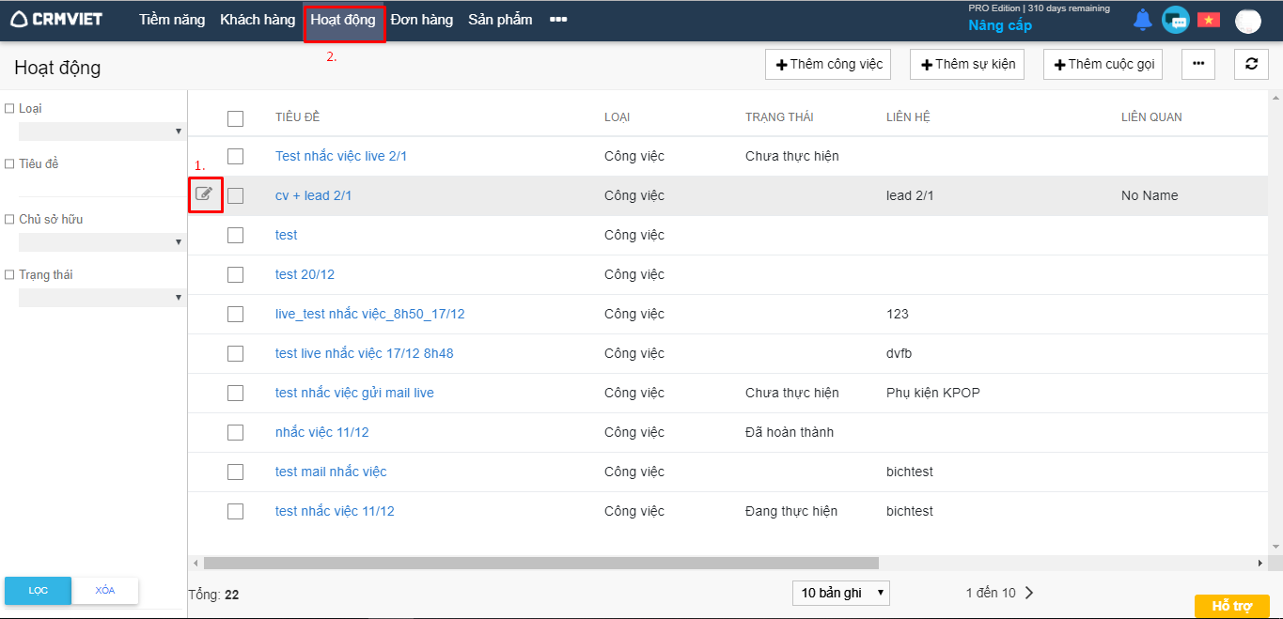
Task: Open the 'Khách hàng' menu
Action: (x=258, y=20)
